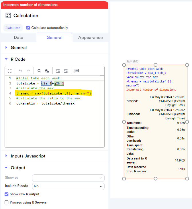This screenshot has width=192, height=209.
Task: Increase indent of the code line
Action: [66, 71]
